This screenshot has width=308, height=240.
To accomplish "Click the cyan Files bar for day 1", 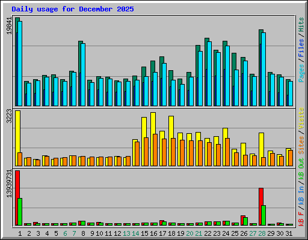I will (20, 64).
